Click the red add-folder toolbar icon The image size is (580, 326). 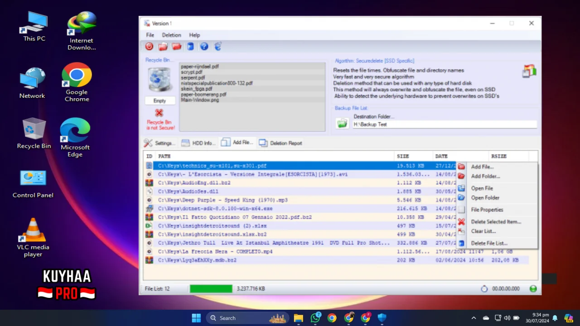[177, 46]
